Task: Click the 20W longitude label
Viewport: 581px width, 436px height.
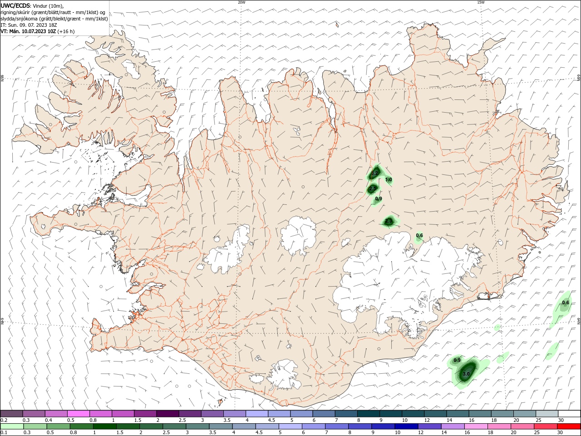Action: (241, 2)
